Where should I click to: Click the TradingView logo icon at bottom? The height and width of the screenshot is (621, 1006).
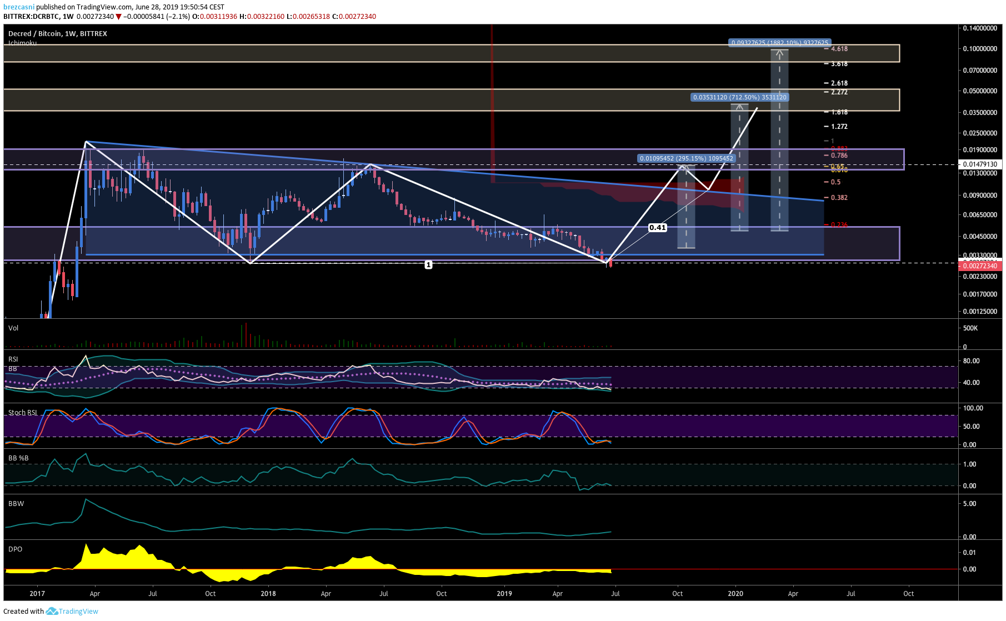(x=52, y=611)
